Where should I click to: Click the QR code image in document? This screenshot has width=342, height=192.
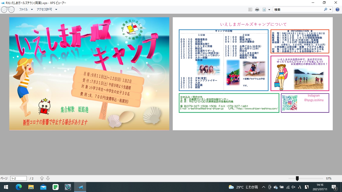[x=289, y=103]
